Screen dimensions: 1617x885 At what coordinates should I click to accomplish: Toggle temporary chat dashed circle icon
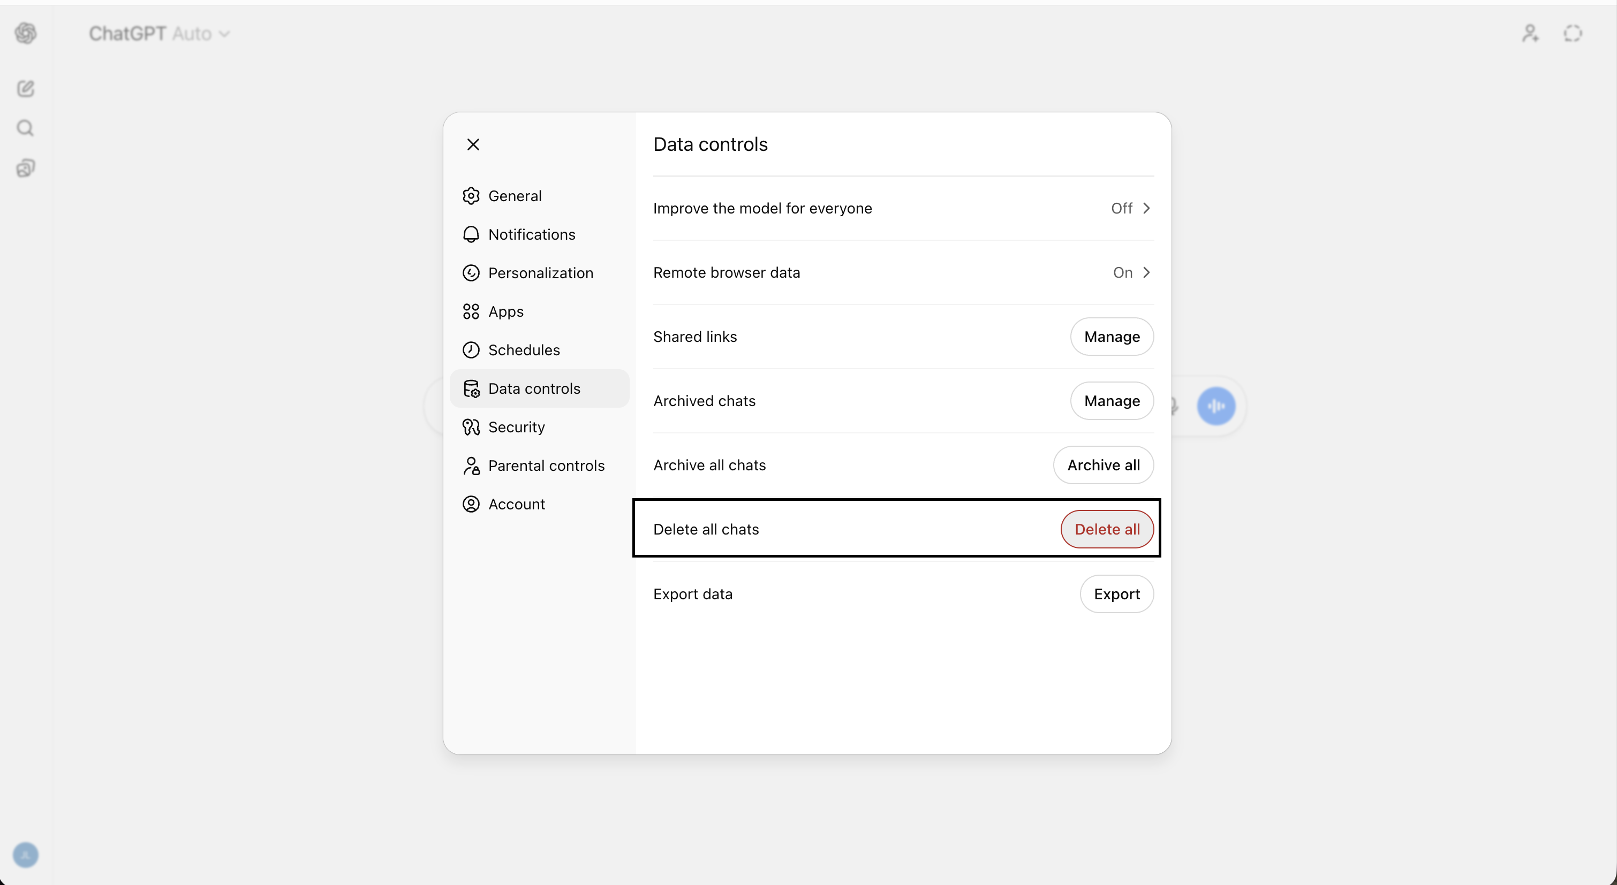tap(1573, 33)
